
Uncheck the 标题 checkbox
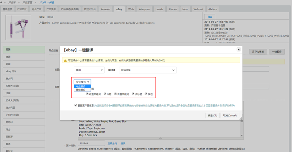click(x=105, y=94)
